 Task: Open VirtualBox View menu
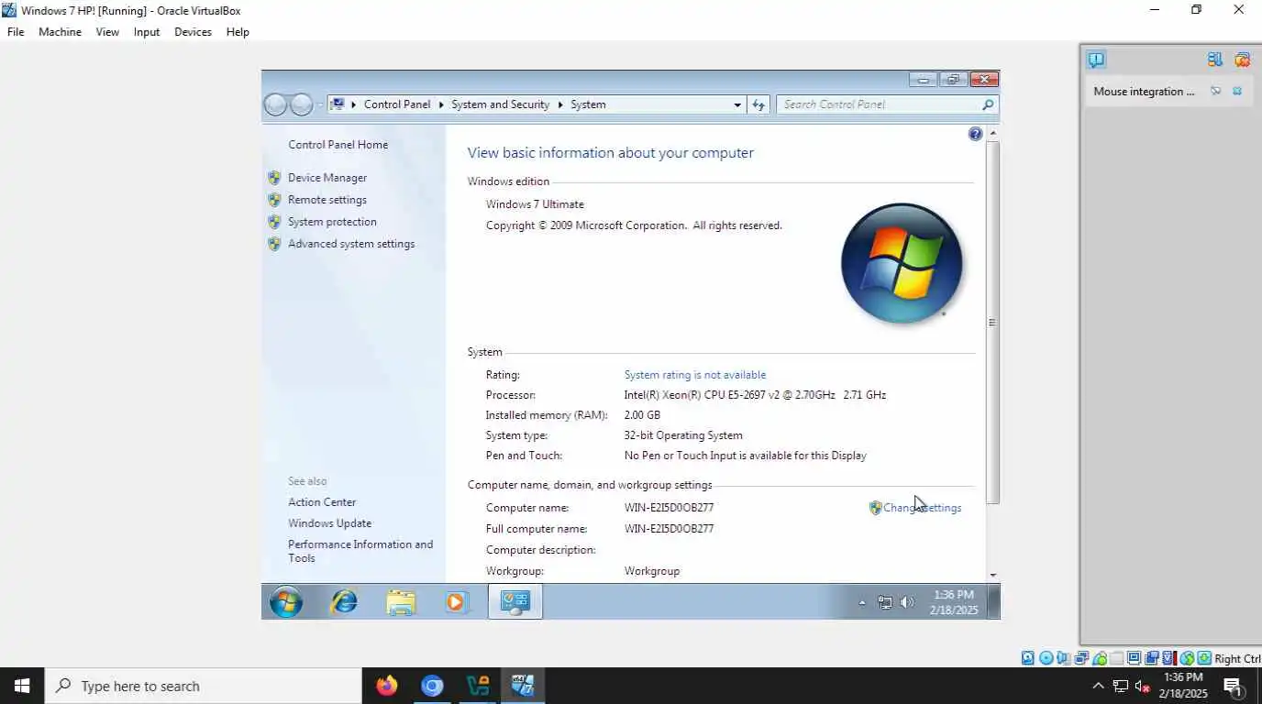pos(107,32)
